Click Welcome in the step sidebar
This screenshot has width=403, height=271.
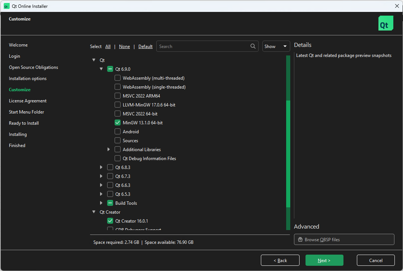(x=18, y=45)
